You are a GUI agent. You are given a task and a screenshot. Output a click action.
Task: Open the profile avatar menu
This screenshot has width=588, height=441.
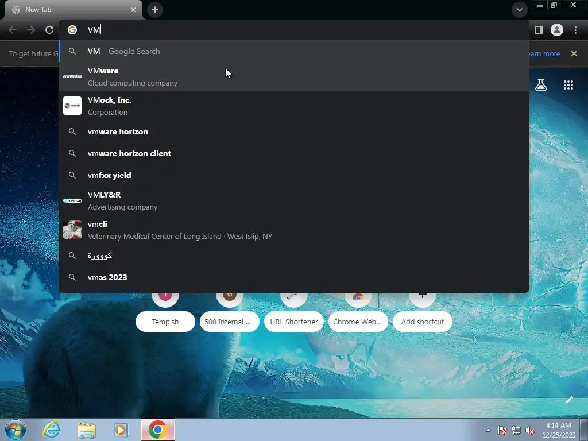pos(557,30)
